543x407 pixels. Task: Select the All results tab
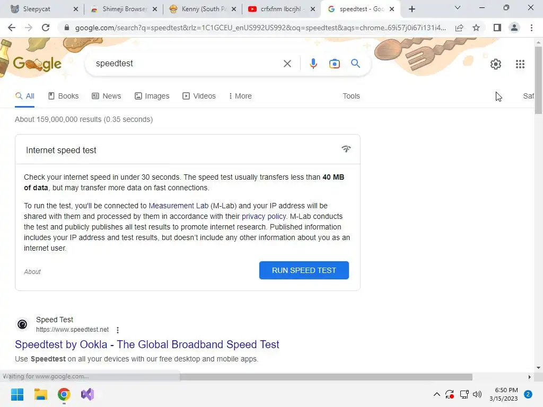pyautogui.click(x=24, y=96)
